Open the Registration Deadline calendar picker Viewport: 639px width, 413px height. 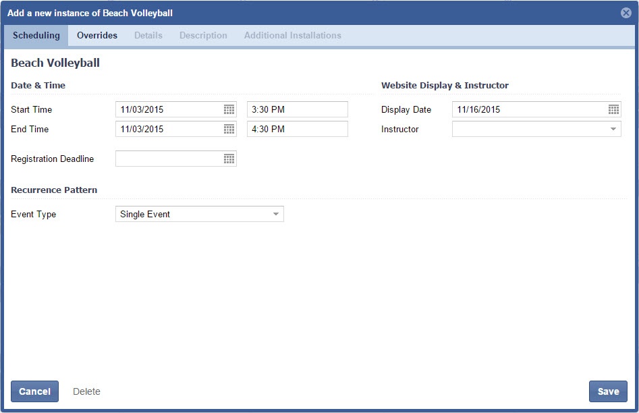(x=229, y=159)
